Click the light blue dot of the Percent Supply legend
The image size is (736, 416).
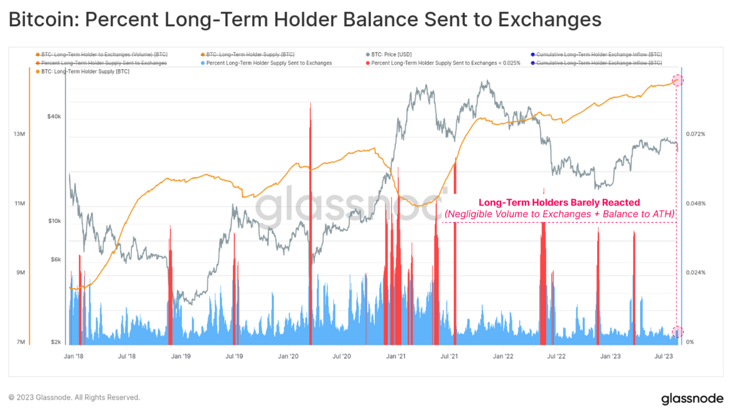202,63
